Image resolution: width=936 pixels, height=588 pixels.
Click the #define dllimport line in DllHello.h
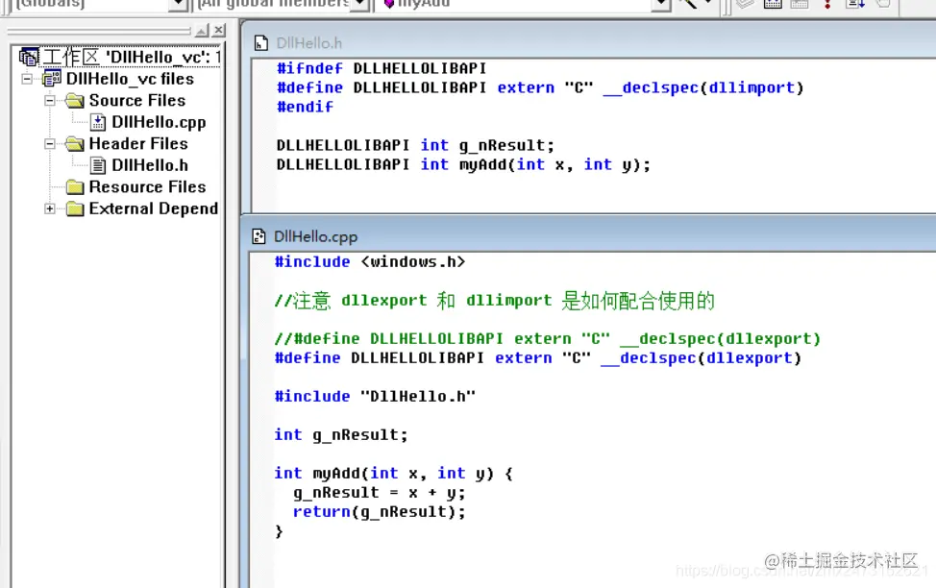click(540, 88)
